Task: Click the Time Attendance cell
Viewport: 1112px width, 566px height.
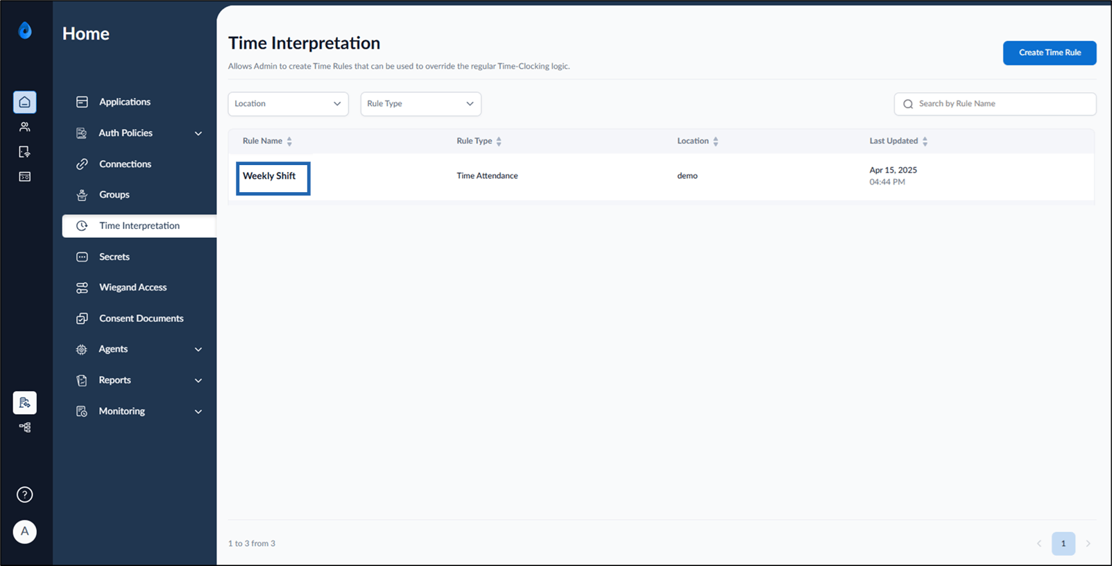Action: coord(487,176)
